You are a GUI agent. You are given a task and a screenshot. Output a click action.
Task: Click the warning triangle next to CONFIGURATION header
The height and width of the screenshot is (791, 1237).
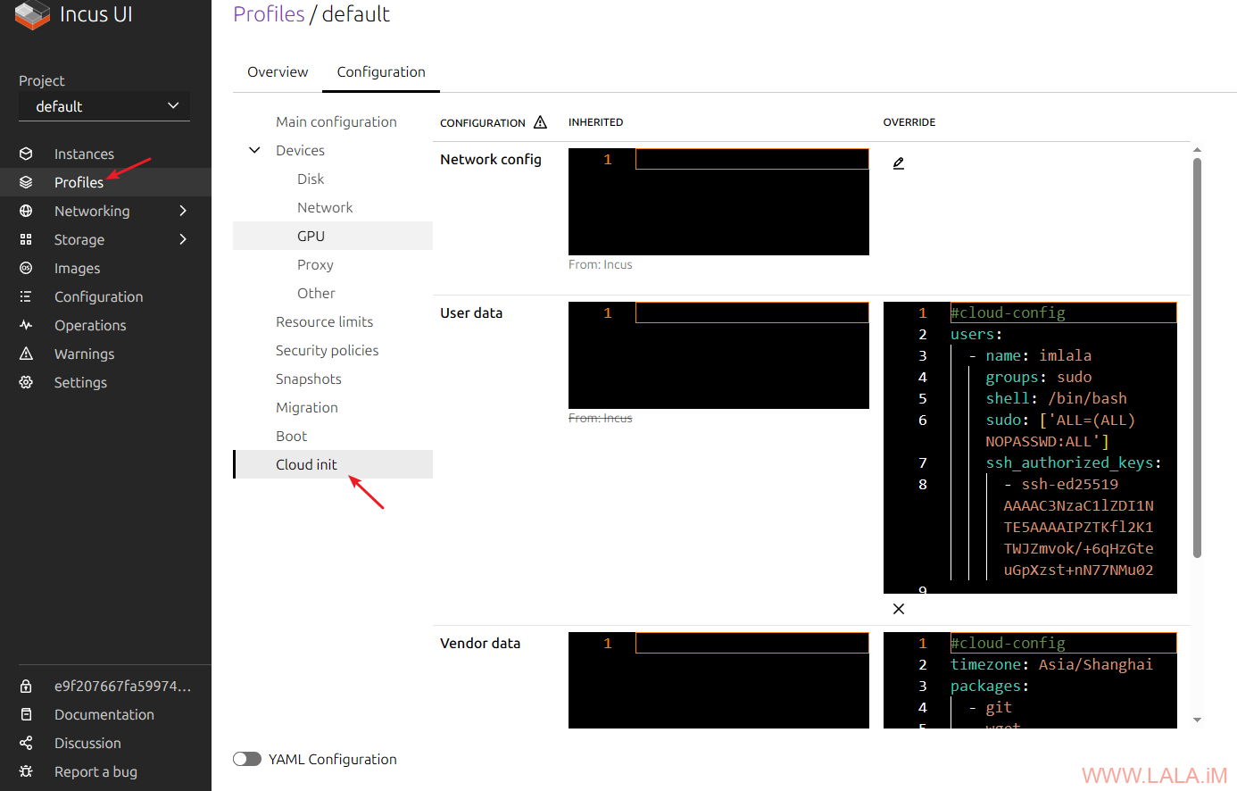click(x=540, y=122)
